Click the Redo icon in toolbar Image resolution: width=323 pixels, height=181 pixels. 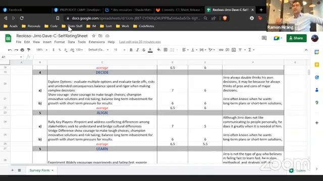16,50
